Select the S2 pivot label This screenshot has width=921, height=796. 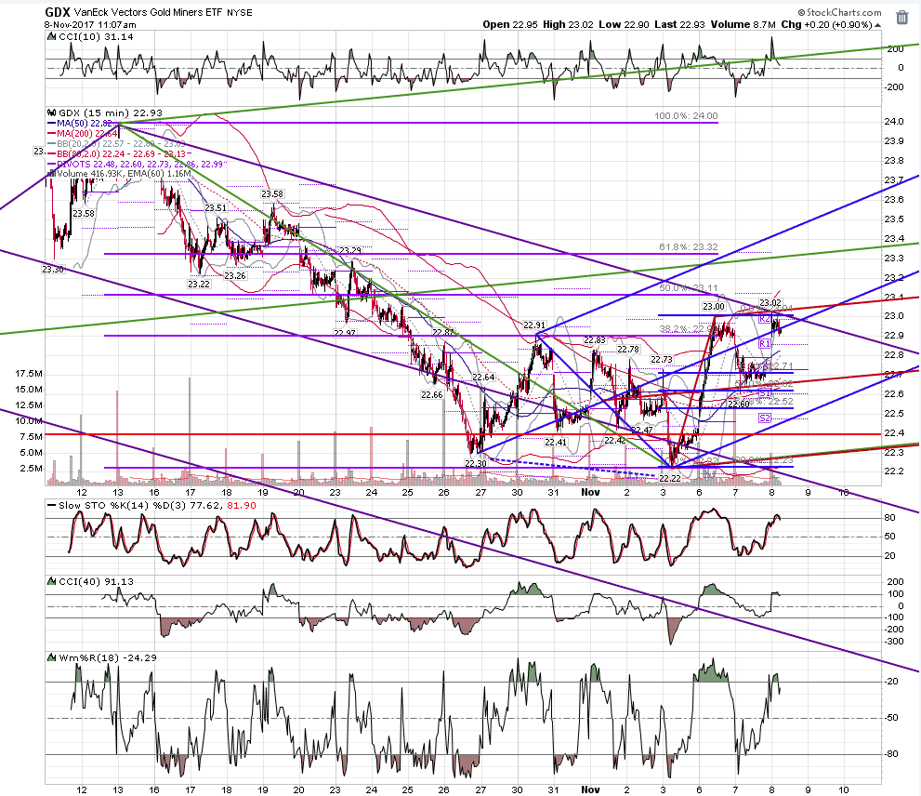pyautogui.click(x=764, y=418)
